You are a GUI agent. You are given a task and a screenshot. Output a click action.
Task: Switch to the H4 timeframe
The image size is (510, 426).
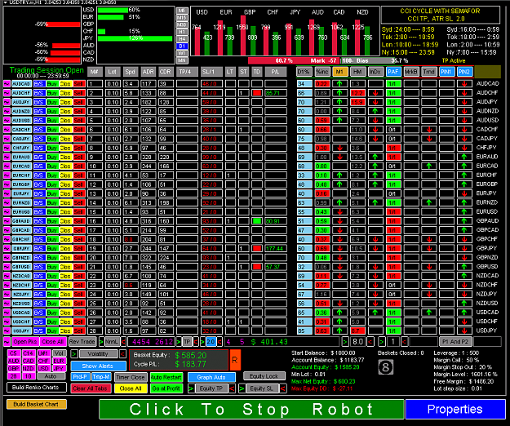click(x=182, y=39)
